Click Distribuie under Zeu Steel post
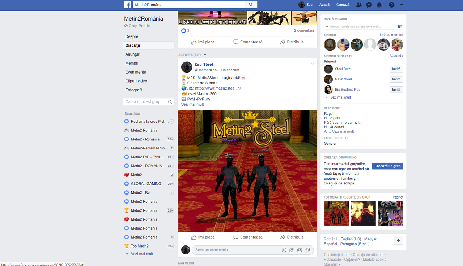The height and width of the screenshot is (266, 463). 292,237
